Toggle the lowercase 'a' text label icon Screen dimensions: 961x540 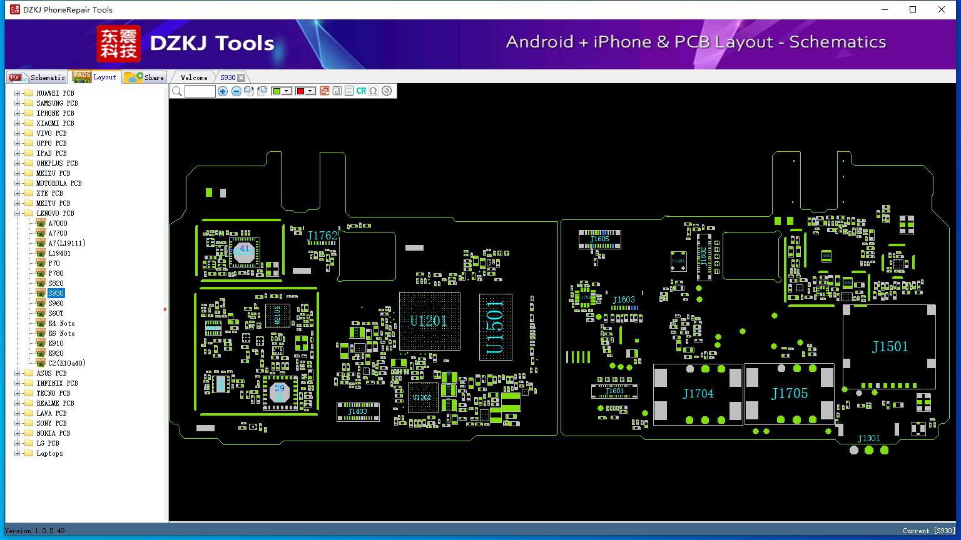(337, 91)
